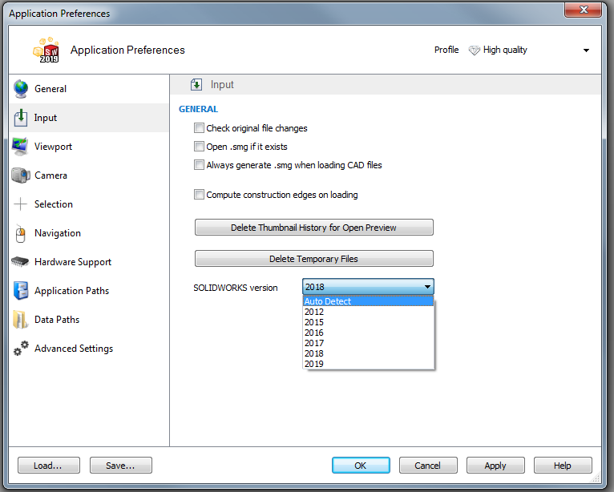The image size is (614, 492).
Task: Open the Profile High quality dropdown
Action: pos(586,50)
